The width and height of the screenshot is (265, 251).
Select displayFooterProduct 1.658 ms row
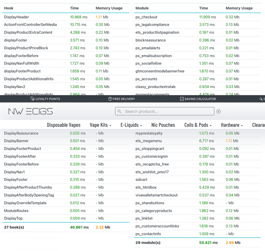click(x=66, y=71)
